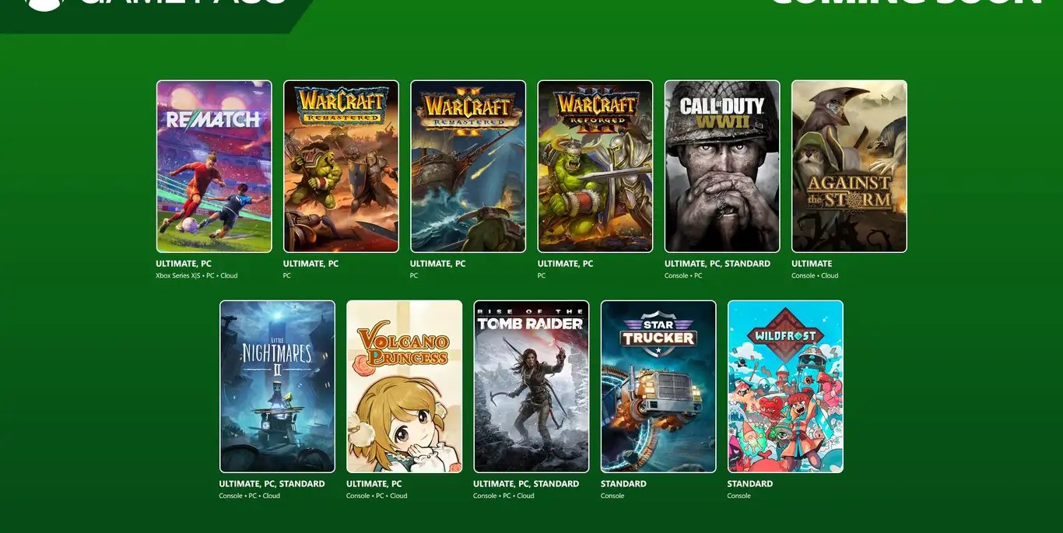Click 'Console • Cloud' under Against the Storm
This screenshot has height=533, width=1063.
[815, 275]
